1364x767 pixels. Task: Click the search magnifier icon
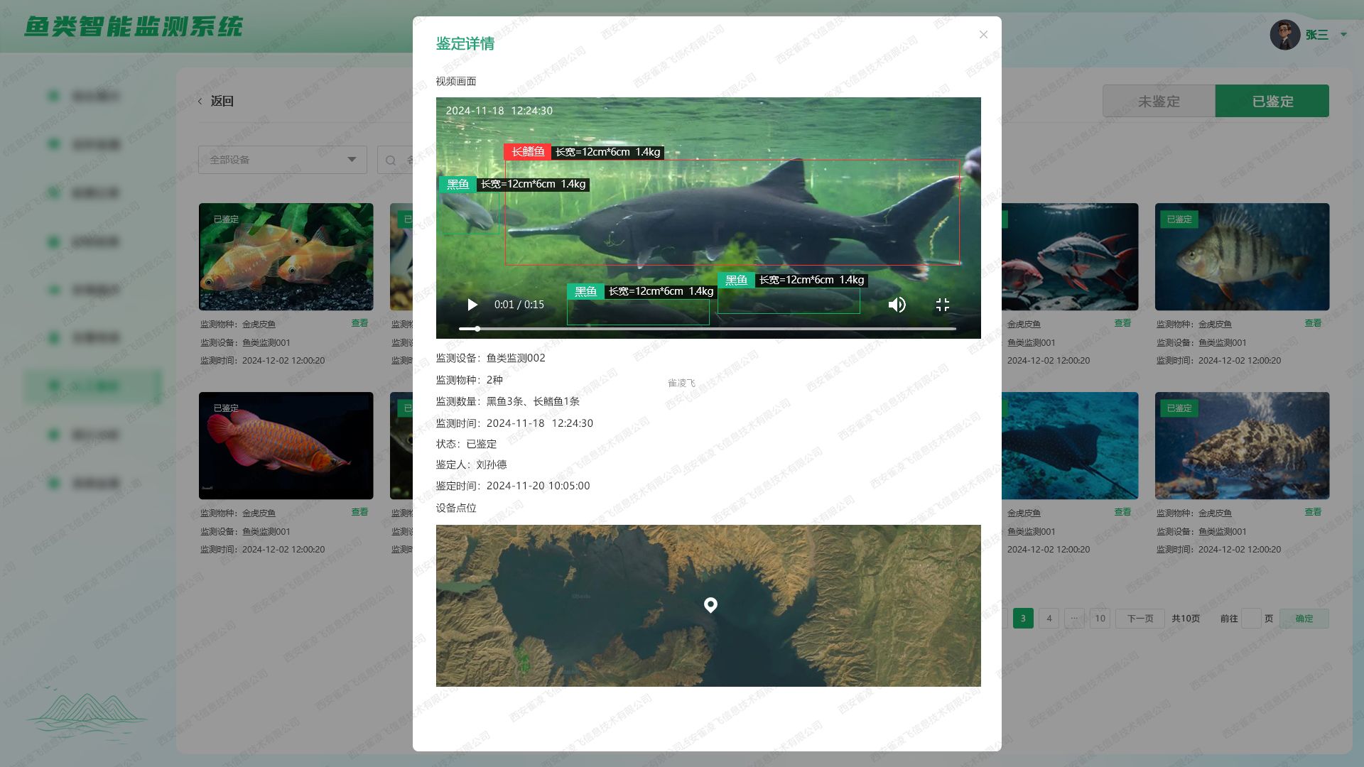(391, 161)
